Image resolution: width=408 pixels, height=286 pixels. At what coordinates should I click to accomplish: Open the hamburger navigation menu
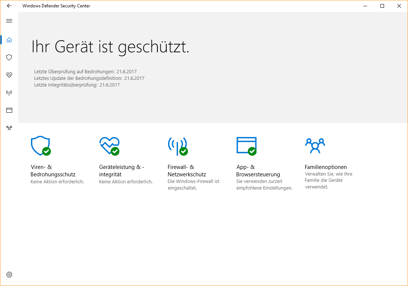coord(9,21)
